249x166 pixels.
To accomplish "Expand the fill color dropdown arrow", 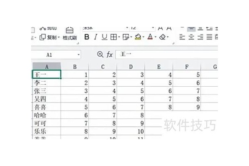I will pyautogui.click(x=143, y=37).
